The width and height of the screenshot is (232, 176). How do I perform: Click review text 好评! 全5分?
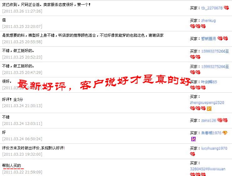pyautogui.click(x=13, y=99)
